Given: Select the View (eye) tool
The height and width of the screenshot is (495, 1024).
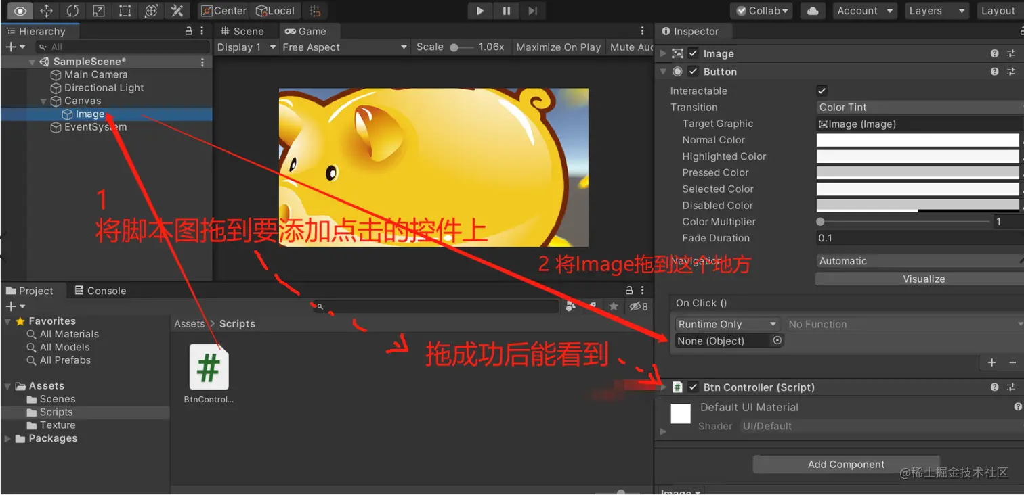Looking at the screenshot, I should [x=20, y=11].
